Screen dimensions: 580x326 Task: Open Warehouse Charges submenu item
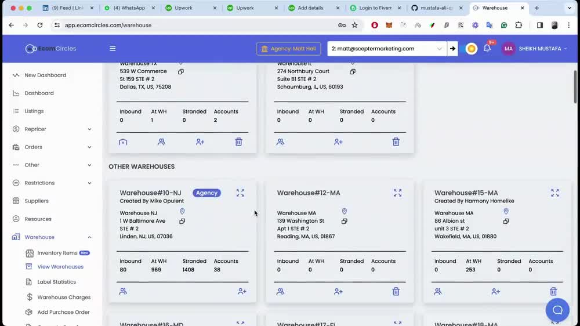(64, 297)
